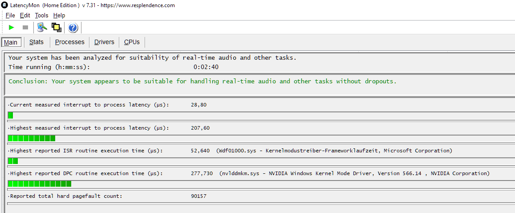Click the highest interrupt latency green bar
The width and height of the screenshot is (515, 213).
tap(32, 138)
